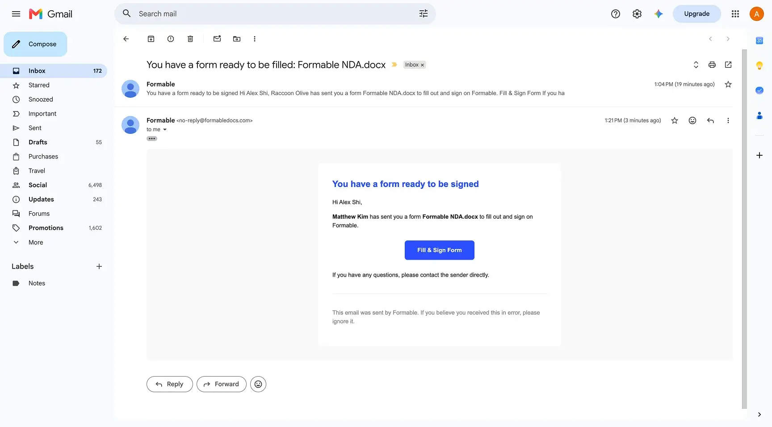Viewport: 772px width, 427px height.
Task: Open the main menu hamburger icon
Action: point(16,14)
